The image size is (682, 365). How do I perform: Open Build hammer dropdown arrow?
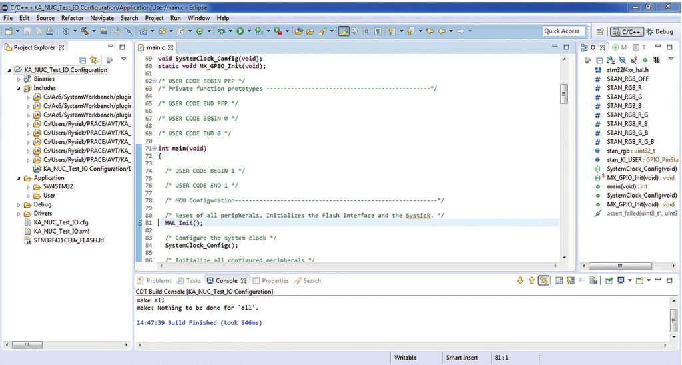(x=93, y=31)
